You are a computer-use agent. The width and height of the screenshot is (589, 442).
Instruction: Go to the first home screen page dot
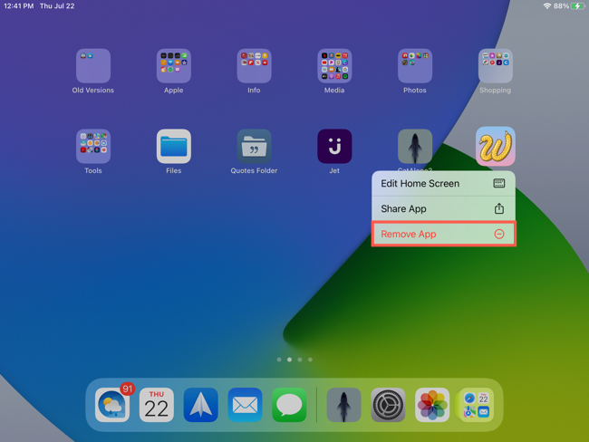[279, 360]
